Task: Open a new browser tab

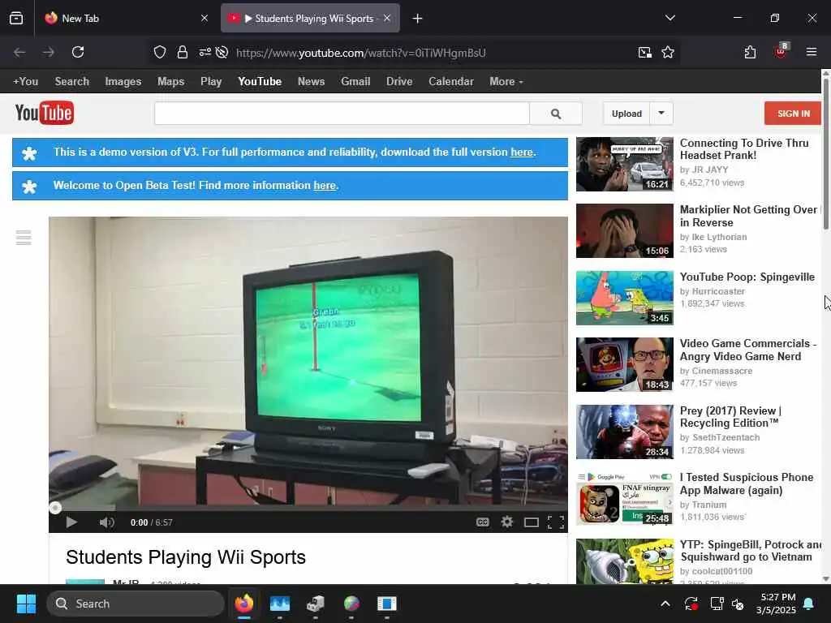Action: coord(418,19)
